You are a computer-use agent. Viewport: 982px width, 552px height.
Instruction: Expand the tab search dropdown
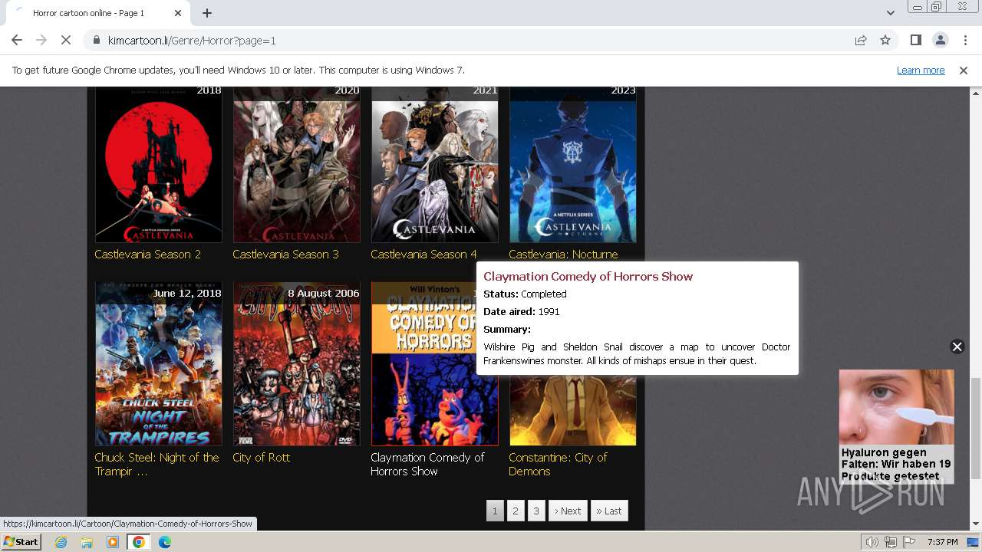[x=890, y=13]
